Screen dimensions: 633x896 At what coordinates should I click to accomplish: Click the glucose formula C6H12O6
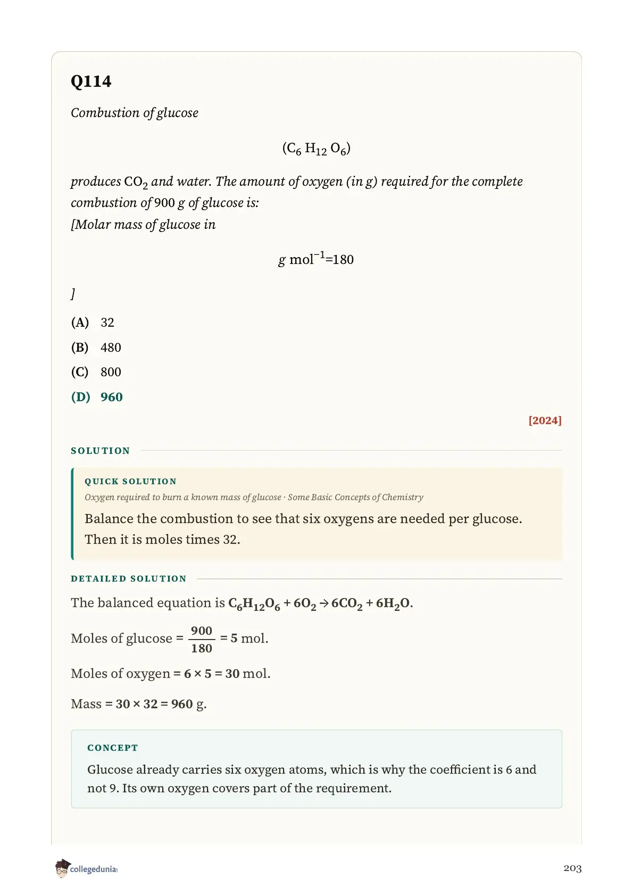[x=316, y=148]
